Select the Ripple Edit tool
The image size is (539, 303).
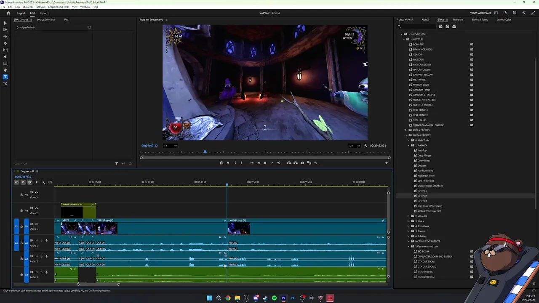(5, 37)
